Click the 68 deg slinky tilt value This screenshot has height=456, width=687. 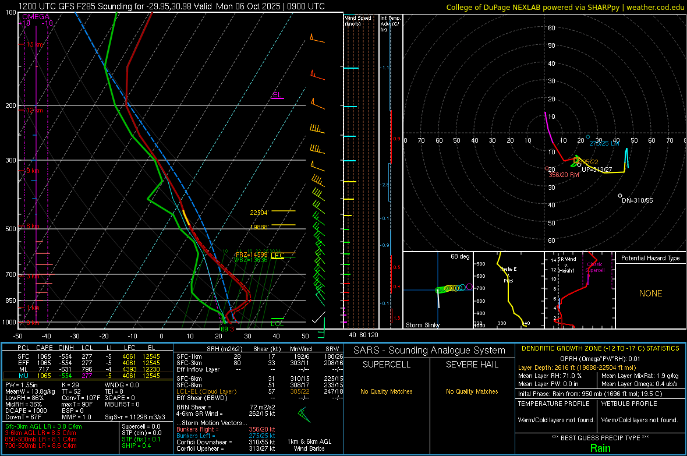[x=460, y=256]
